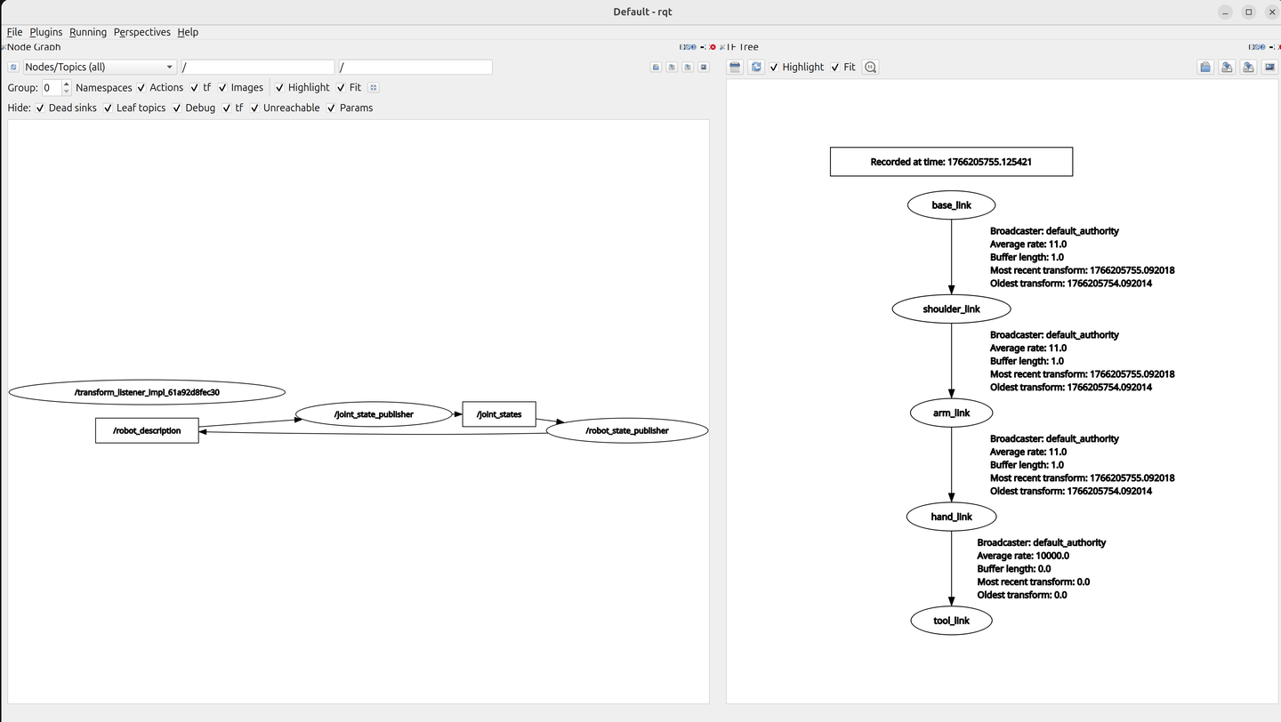Toggle the Leaf topics hide checkbox
1281x722 pixels.
108,108
